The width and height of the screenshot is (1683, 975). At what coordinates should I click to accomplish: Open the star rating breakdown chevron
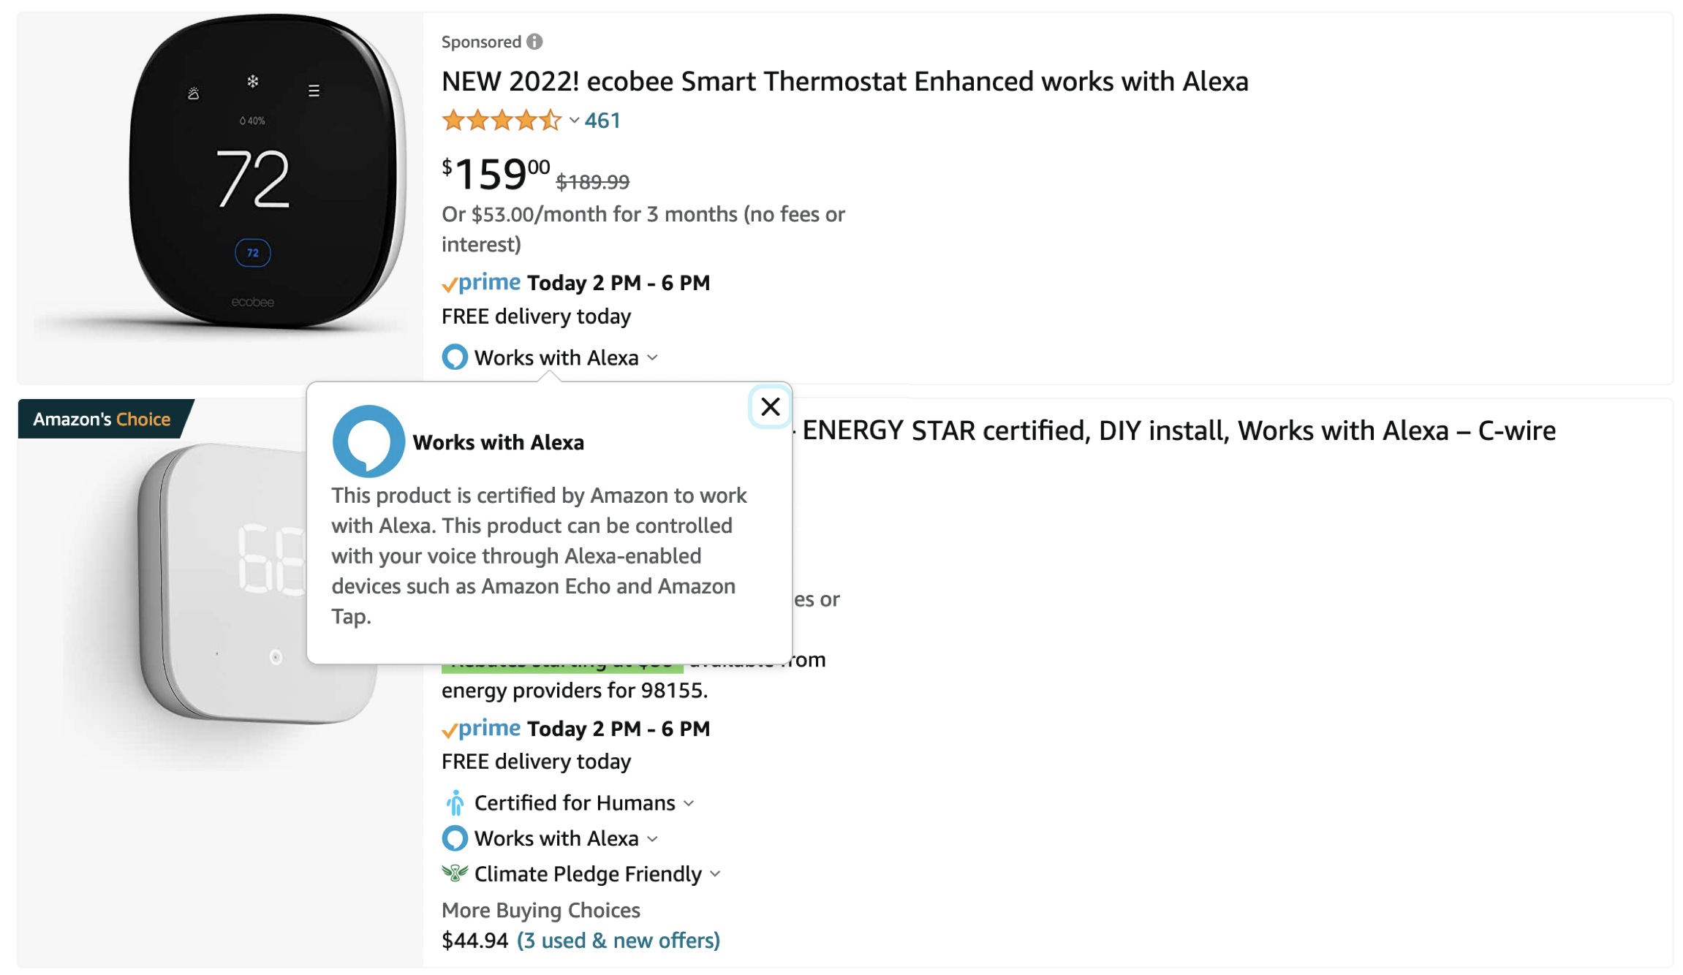pos(574,121)
